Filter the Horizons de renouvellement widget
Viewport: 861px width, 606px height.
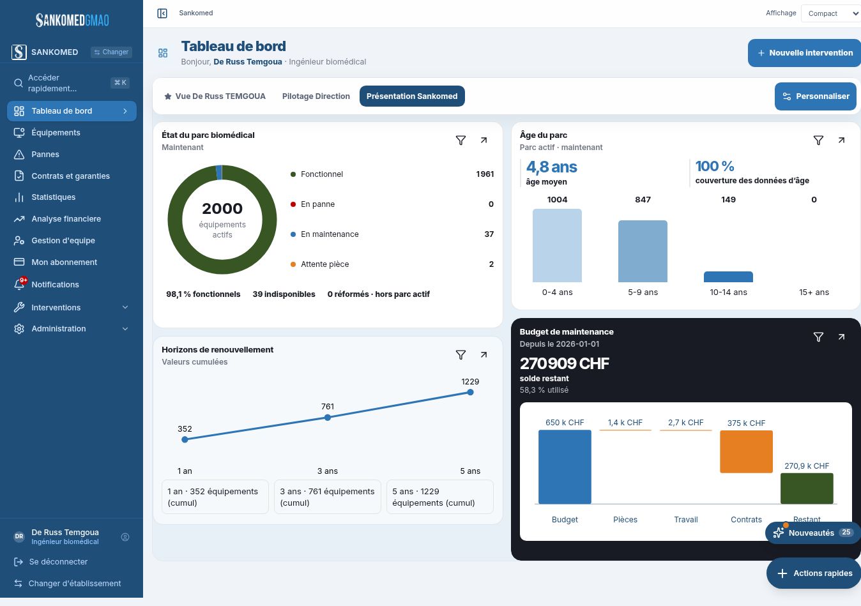[461, 355]
